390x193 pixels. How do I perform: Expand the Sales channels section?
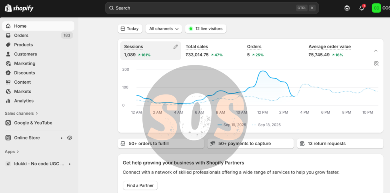click(x=21, y=113)
